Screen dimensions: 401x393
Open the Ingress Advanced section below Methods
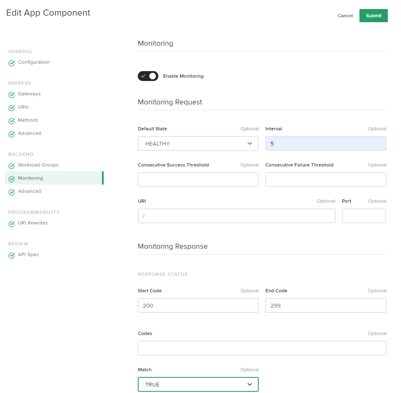(30, 134)
